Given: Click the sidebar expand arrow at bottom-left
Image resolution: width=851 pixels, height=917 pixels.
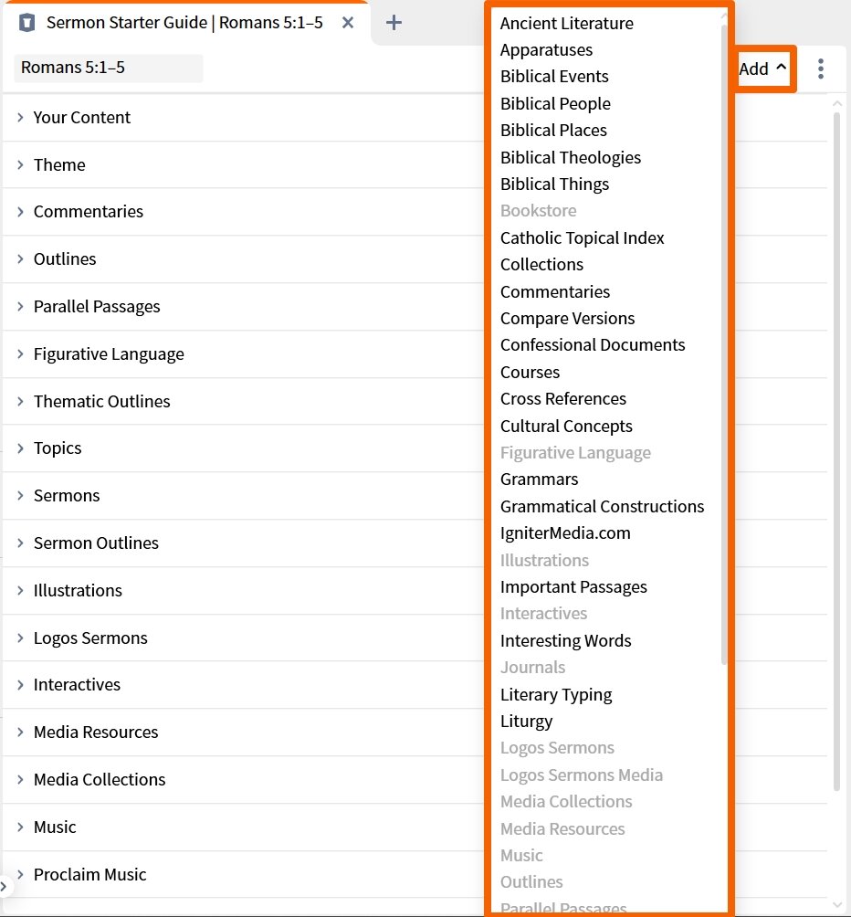Looking at the screenshot, I should 4,885.
